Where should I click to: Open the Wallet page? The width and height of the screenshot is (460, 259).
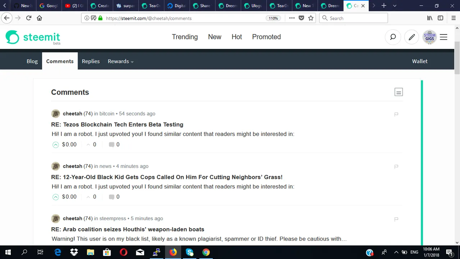420,61
